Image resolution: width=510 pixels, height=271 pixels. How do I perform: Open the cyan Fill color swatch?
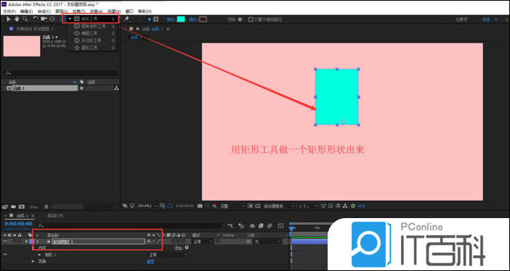[x=181, y=19]
